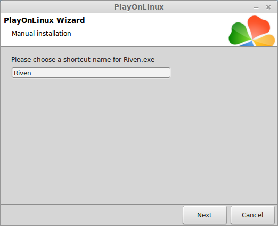This screenshot has width=278, height=226.
Task: Click the blue leaf of the logo
Action: (x=248, y=43)
